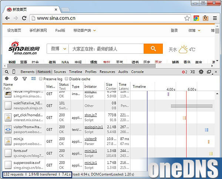Undock DevTools into a separate window
Screen dimensions: 222x179
point(209,72)
